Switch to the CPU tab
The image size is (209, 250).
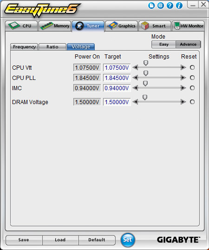point(21,26)
